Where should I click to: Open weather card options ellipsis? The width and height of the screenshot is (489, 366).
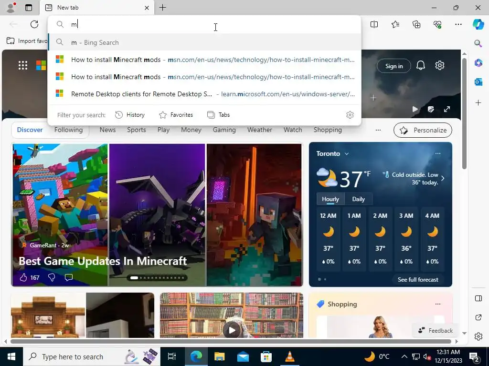[x=438, y=153]
